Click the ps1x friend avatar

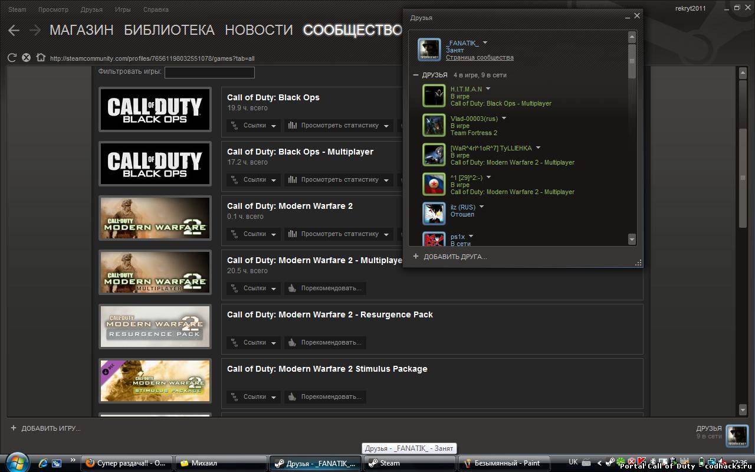pos(434,239)
